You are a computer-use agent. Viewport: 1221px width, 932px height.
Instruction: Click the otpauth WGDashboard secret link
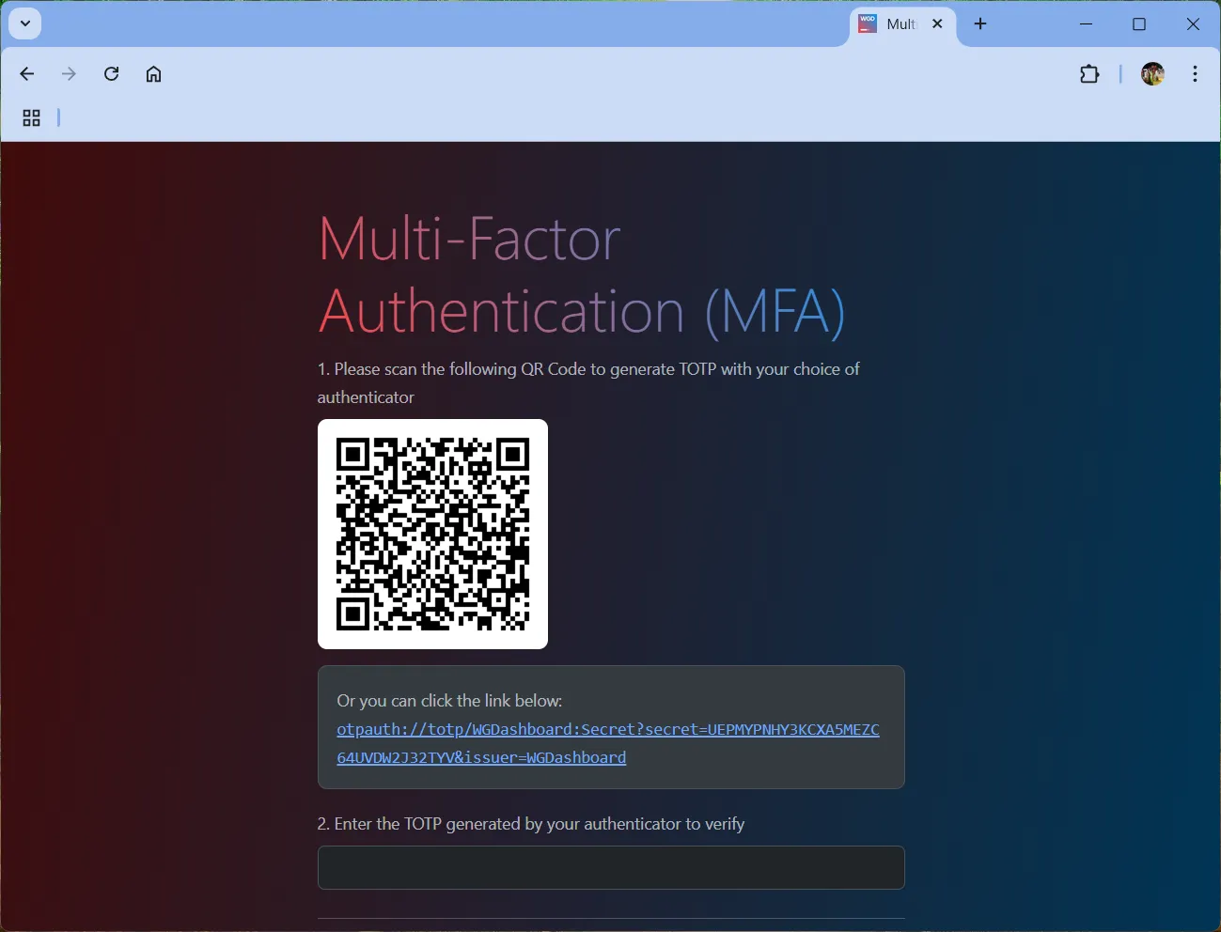pyautogui.click(x=608, y=743)
